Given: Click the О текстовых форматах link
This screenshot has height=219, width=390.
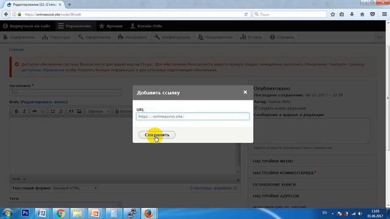Looking at the screenshot, I should 211,188.
